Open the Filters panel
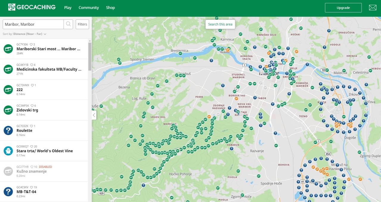This screenshot has width=381, height=202. click(82, 24)
